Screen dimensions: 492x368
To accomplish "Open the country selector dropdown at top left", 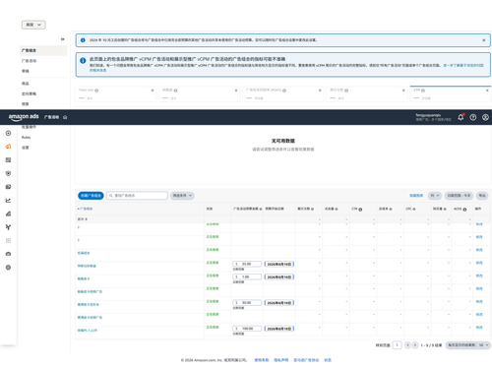I will tap(33, 25).
